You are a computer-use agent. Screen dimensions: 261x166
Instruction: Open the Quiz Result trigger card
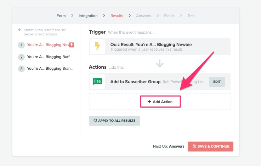(159, 47)
